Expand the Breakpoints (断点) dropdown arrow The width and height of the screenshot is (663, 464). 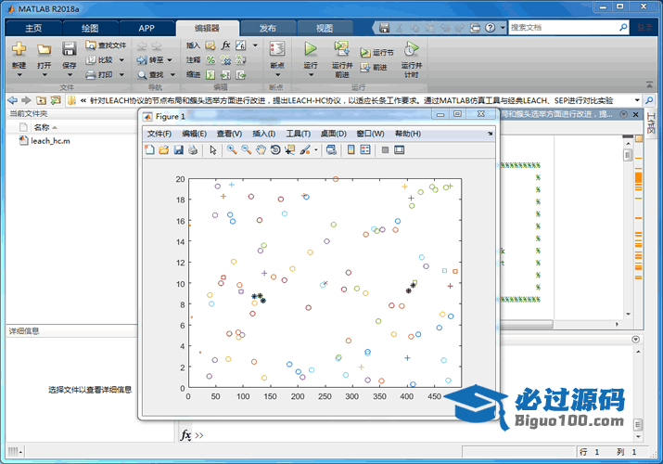277,75
